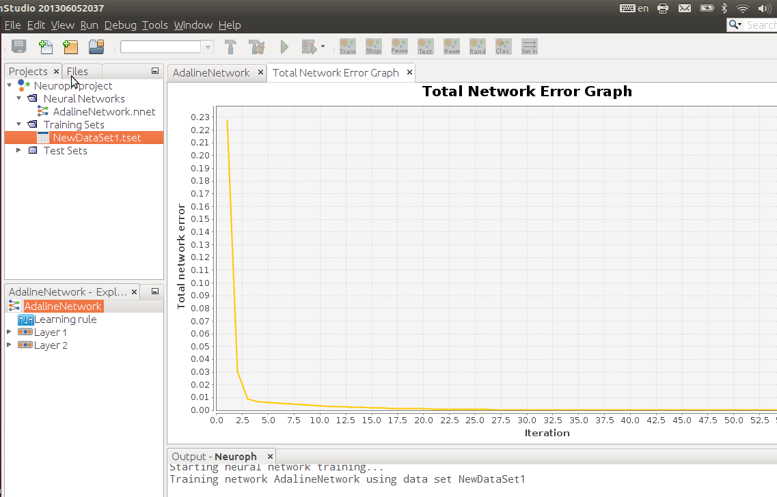Expand the Test Sets folder
Viewport: 777px width, 497px height.
coord(19,150)
